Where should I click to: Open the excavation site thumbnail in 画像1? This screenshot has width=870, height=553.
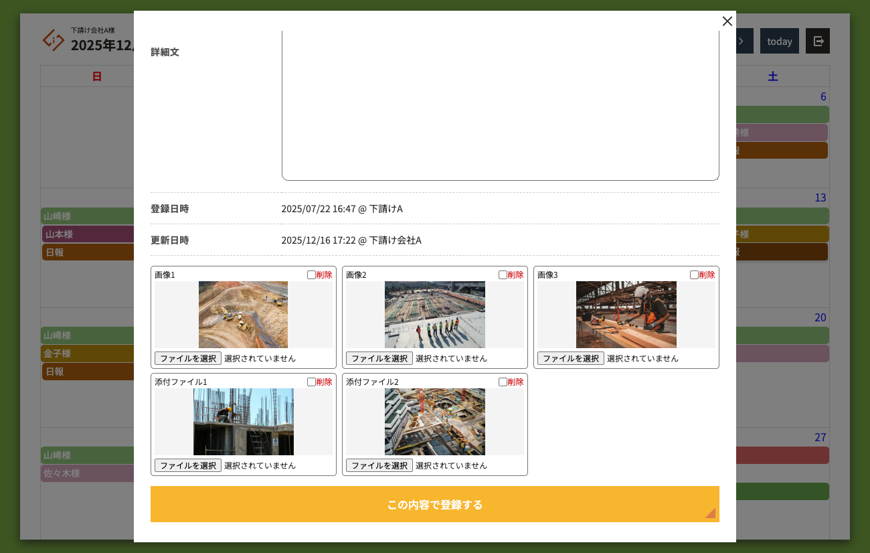(x=243, y=315)
